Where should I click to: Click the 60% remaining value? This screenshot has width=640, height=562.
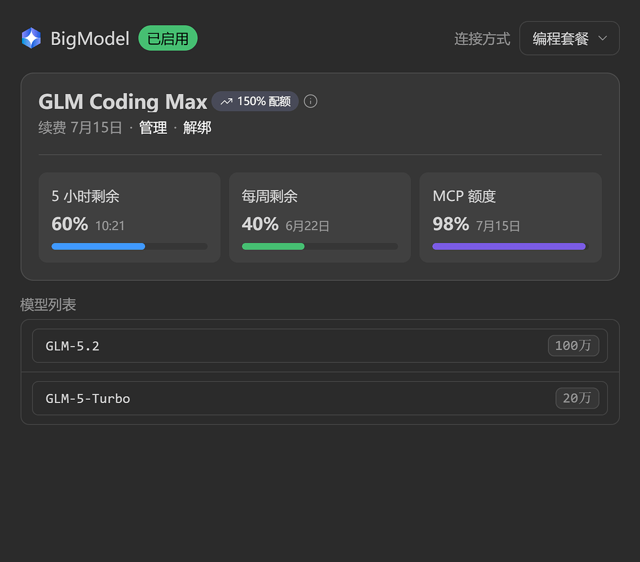[70, 224]
